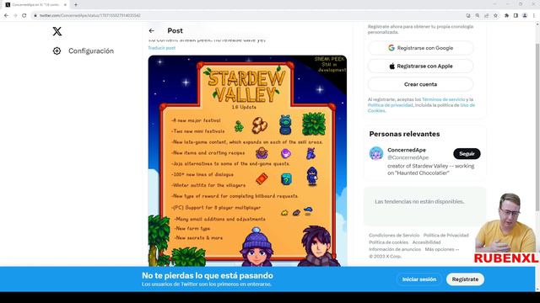Click the address bar URL field
540x303 pixels.
[248, 15]
